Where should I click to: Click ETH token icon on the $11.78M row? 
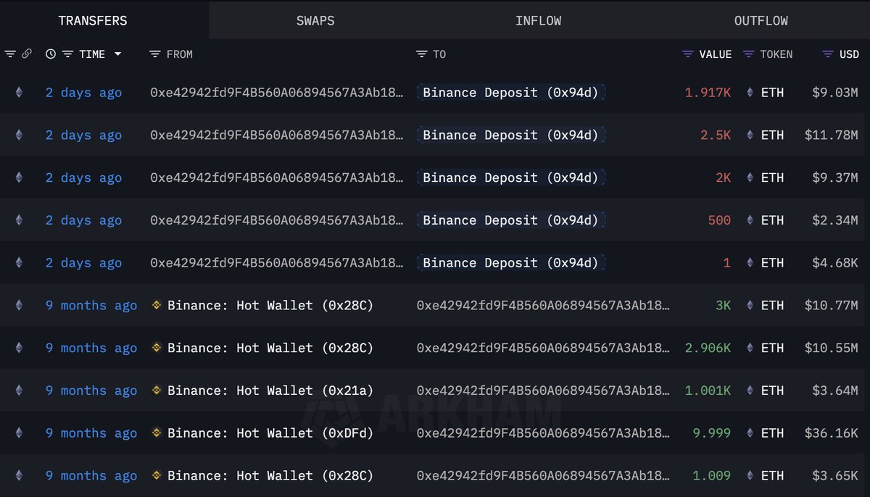(x=750, y=135)
